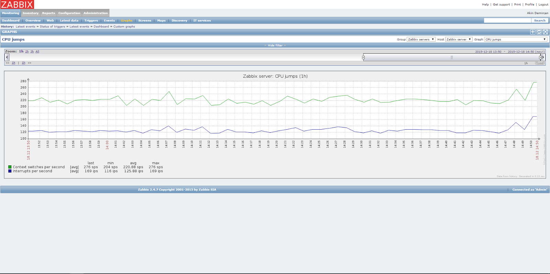Open the Group dropdown showing Zabbix servers

point(421,40)
